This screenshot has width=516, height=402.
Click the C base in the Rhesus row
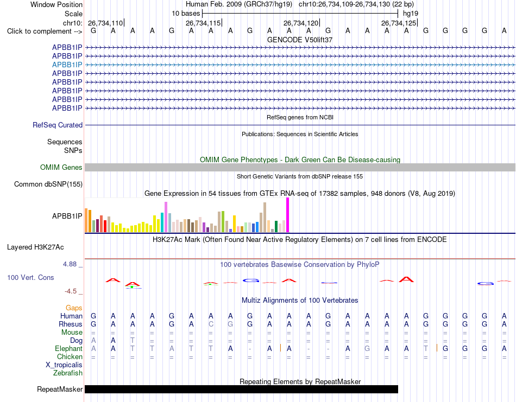click(211, 324)
